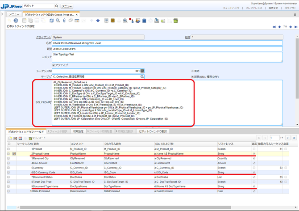This screenshot has height=211, width=299.
Task: Go to the previous record
Action: tap(279, 27)
